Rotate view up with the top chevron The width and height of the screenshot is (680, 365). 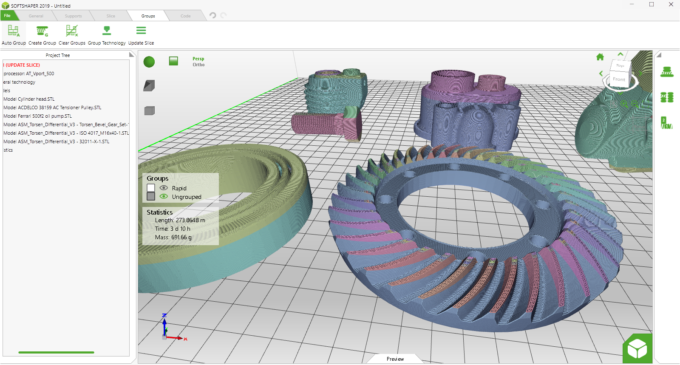(x=620, y=54)
